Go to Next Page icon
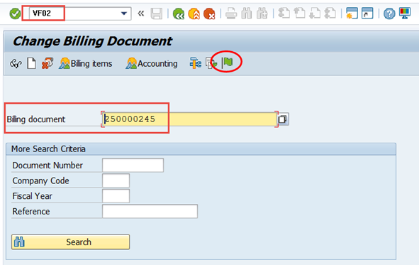 [315, 13]
